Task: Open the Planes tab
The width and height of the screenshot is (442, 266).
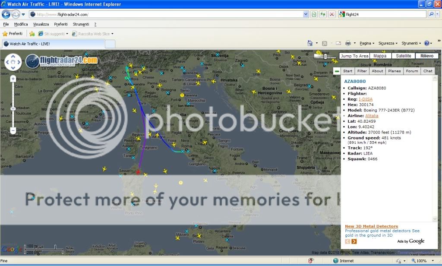Action: tap(395, 71)
